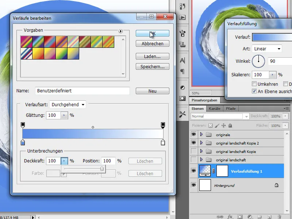Open the Glättung percentage arrow
The image size is (292, 219).
(64, 115)
